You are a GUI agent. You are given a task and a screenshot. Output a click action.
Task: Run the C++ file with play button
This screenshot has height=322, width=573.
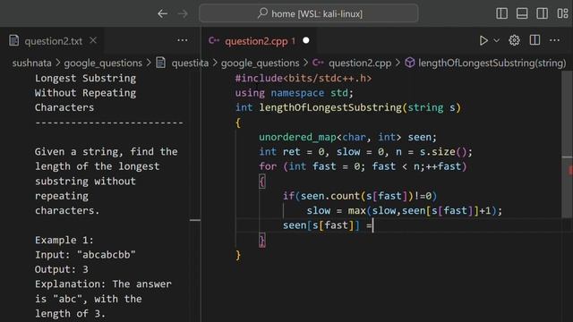(483, 40)
